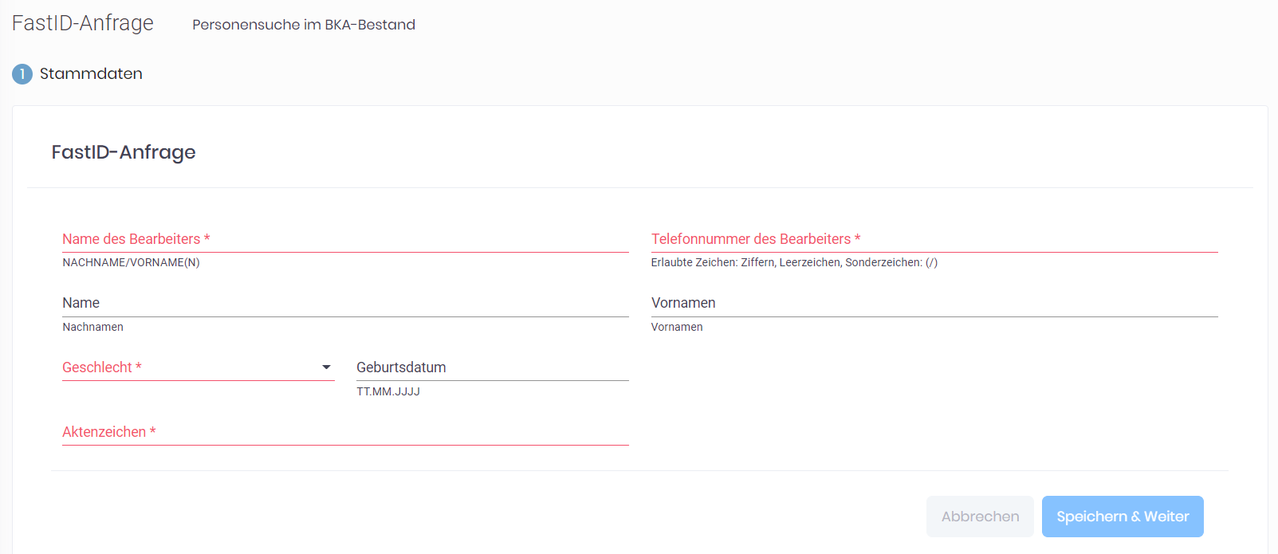Click the FastID-Anfrage page title

[x=83, y=23]
